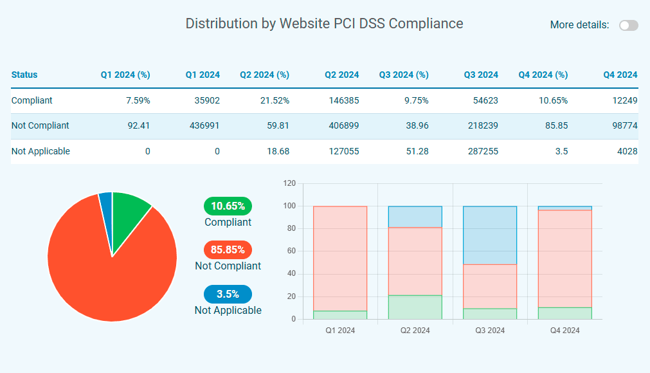
Task: Click the Q2 2024 green bar segment
Action: point(415,307)
